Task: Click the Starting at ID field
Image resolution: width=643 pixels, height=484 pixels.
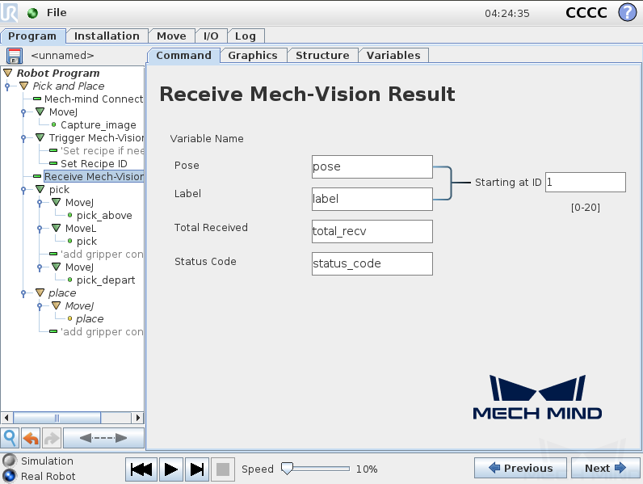Action: tap(585, 182)
